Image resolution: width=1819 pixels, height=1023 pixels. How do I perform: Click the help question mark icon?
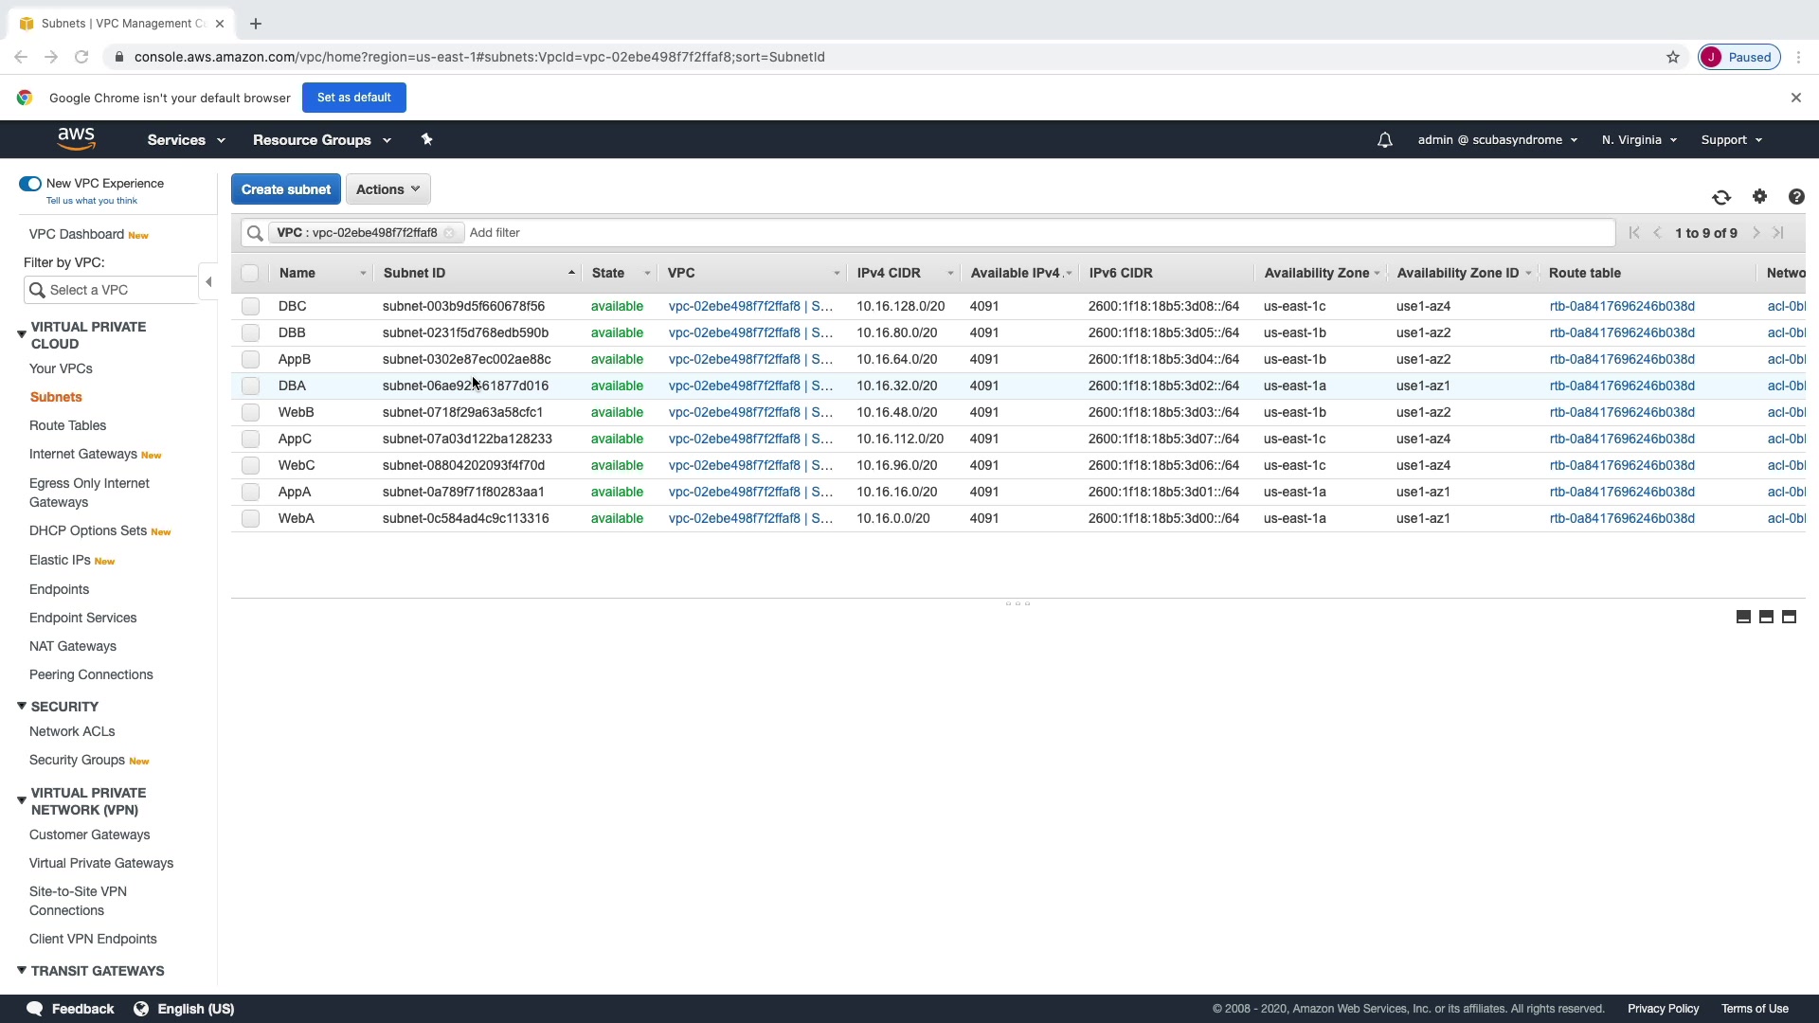[x=1796, y=197]
